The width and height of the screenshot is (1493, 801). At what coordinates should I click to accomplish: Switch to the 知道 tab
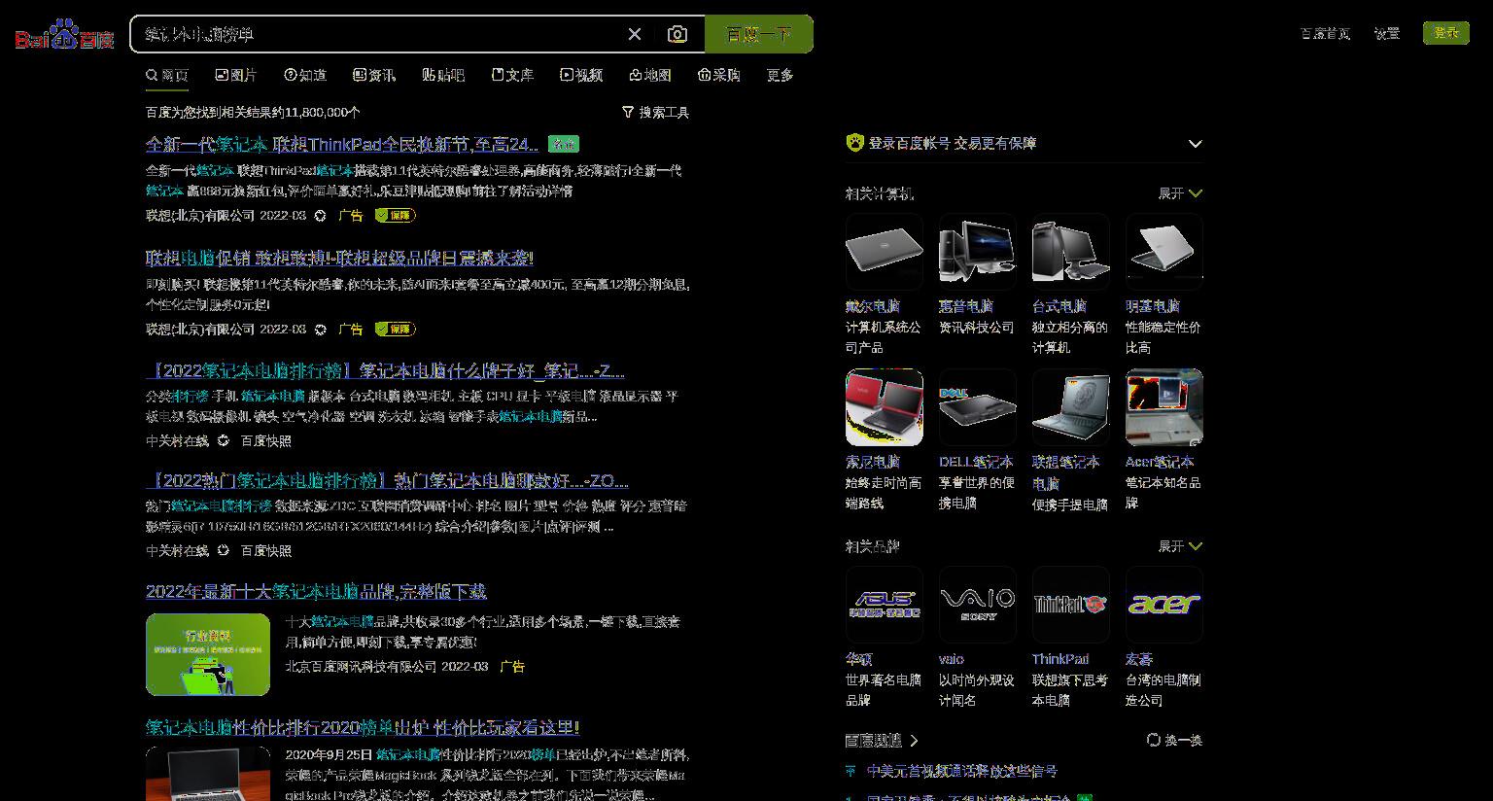(x=305, y=75)
